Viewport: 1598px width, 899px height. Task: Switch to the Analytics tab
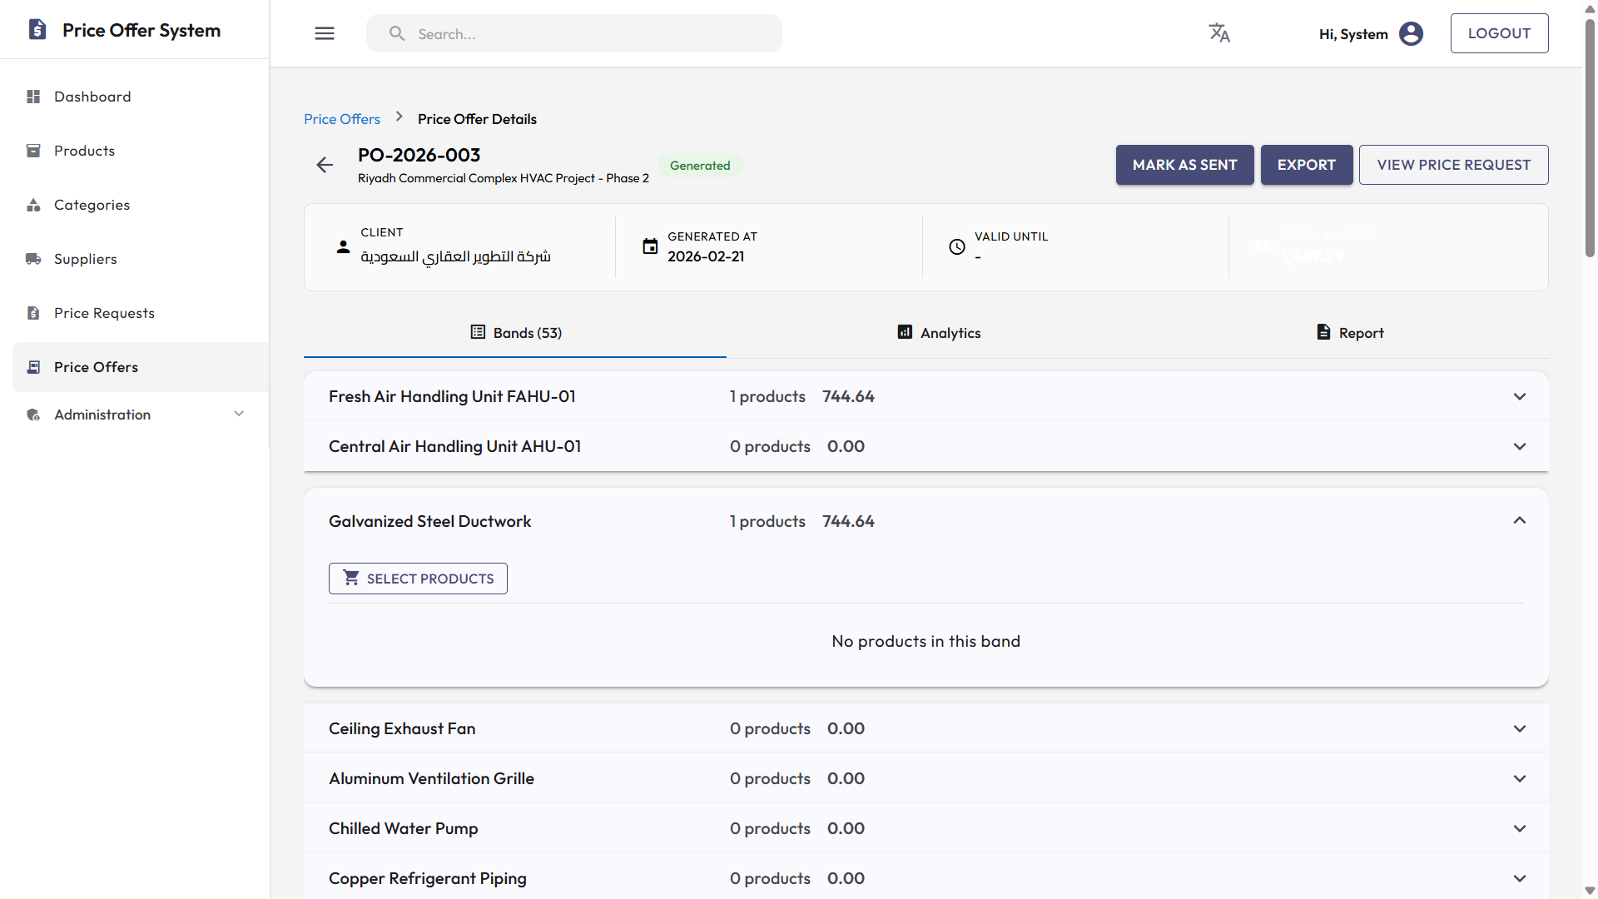coord(938,332)
